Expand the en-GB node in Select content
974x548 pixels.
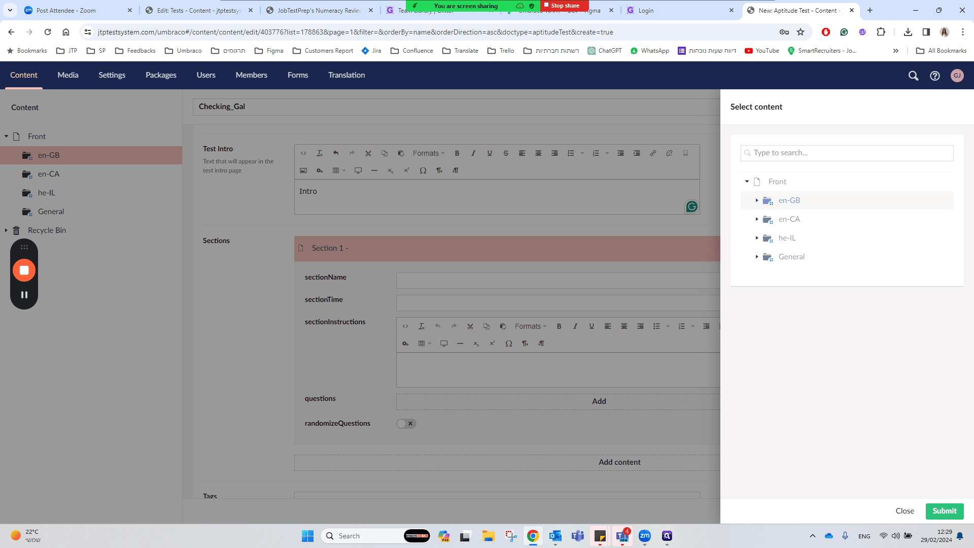click(x=757, y=200)
